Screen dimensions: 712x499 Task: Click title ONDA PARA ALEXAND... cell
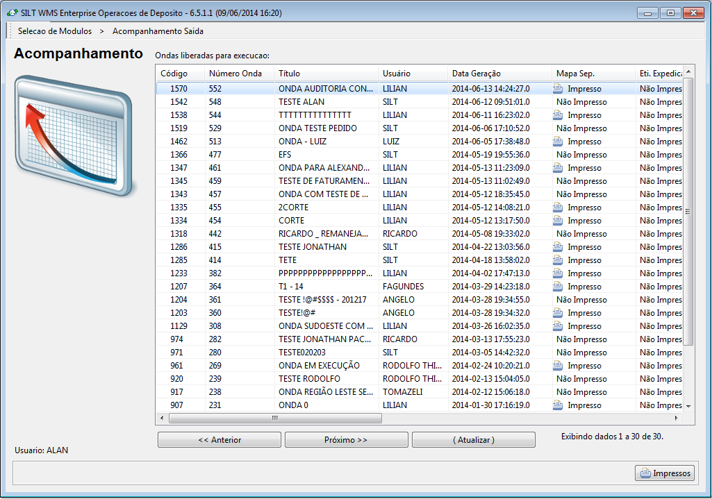(324, 168)
